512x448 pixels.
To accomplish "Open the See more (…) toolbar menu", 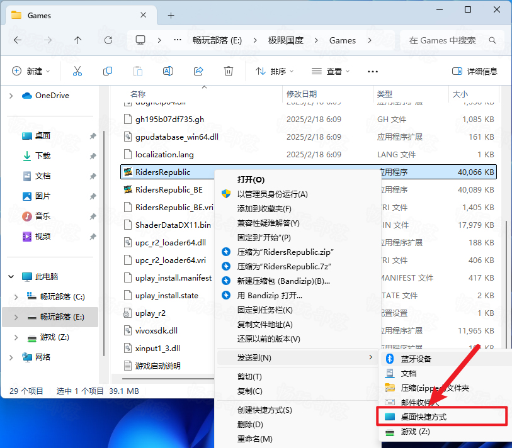I will tap(373, 72).
